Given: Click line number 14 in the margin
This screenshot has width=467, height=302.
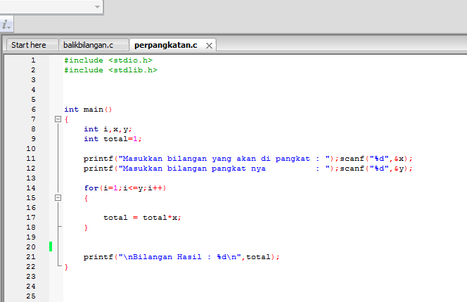Looking at the screenshot, I should pos(31,188).
